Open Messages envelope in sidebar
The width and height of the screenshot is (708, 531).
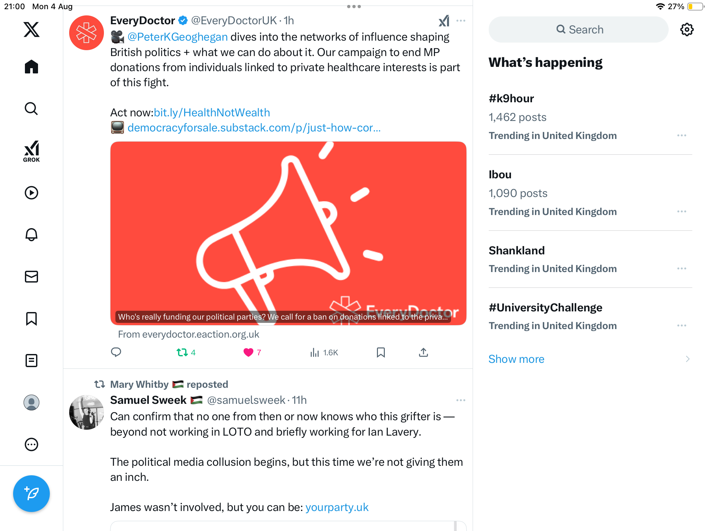(x=31, y=277)
